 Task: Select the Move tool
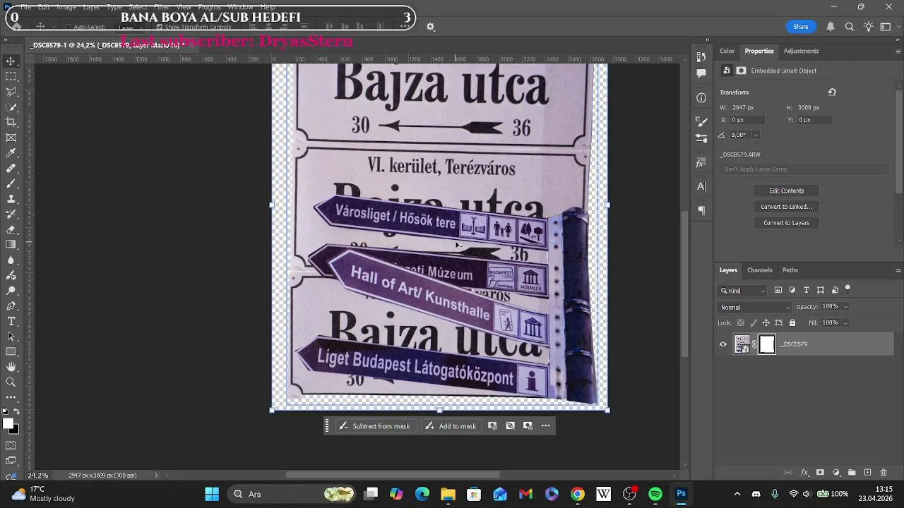click(11, 61)
